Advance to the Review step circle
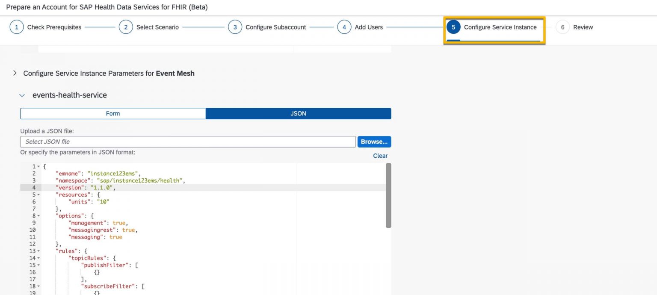The width and height of the screenshot is (657, 295). pyautogui.click(x=562, y=27)
